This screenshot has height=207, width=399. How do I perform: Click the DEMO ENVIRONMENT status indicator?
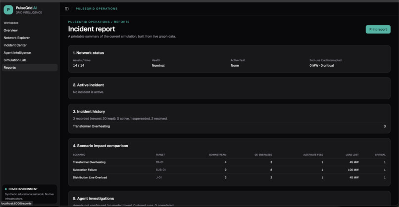(21, 189)
